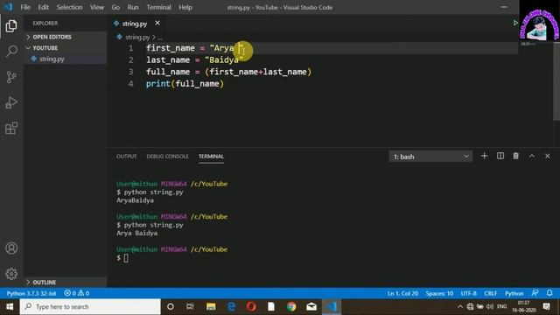This screenshot has width=560, height=315.
Task: Open the Help menu
Action: [x=185, y=7]
